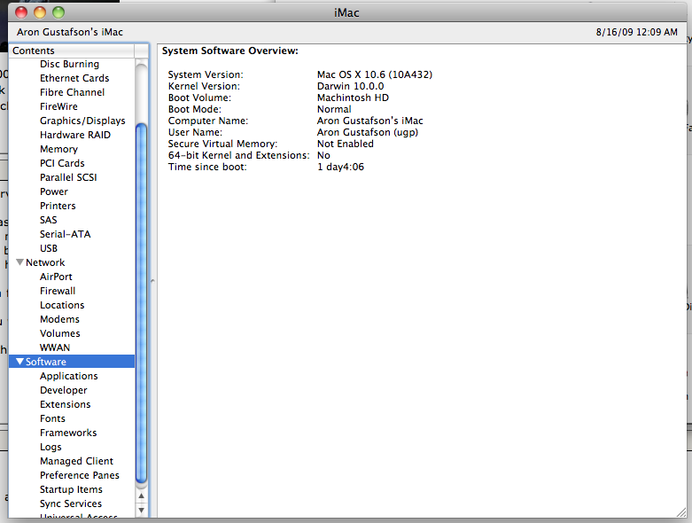Click the Boot Mode Normal value
Viewport: 692px width, 523px height.
[x=334, y=109]
